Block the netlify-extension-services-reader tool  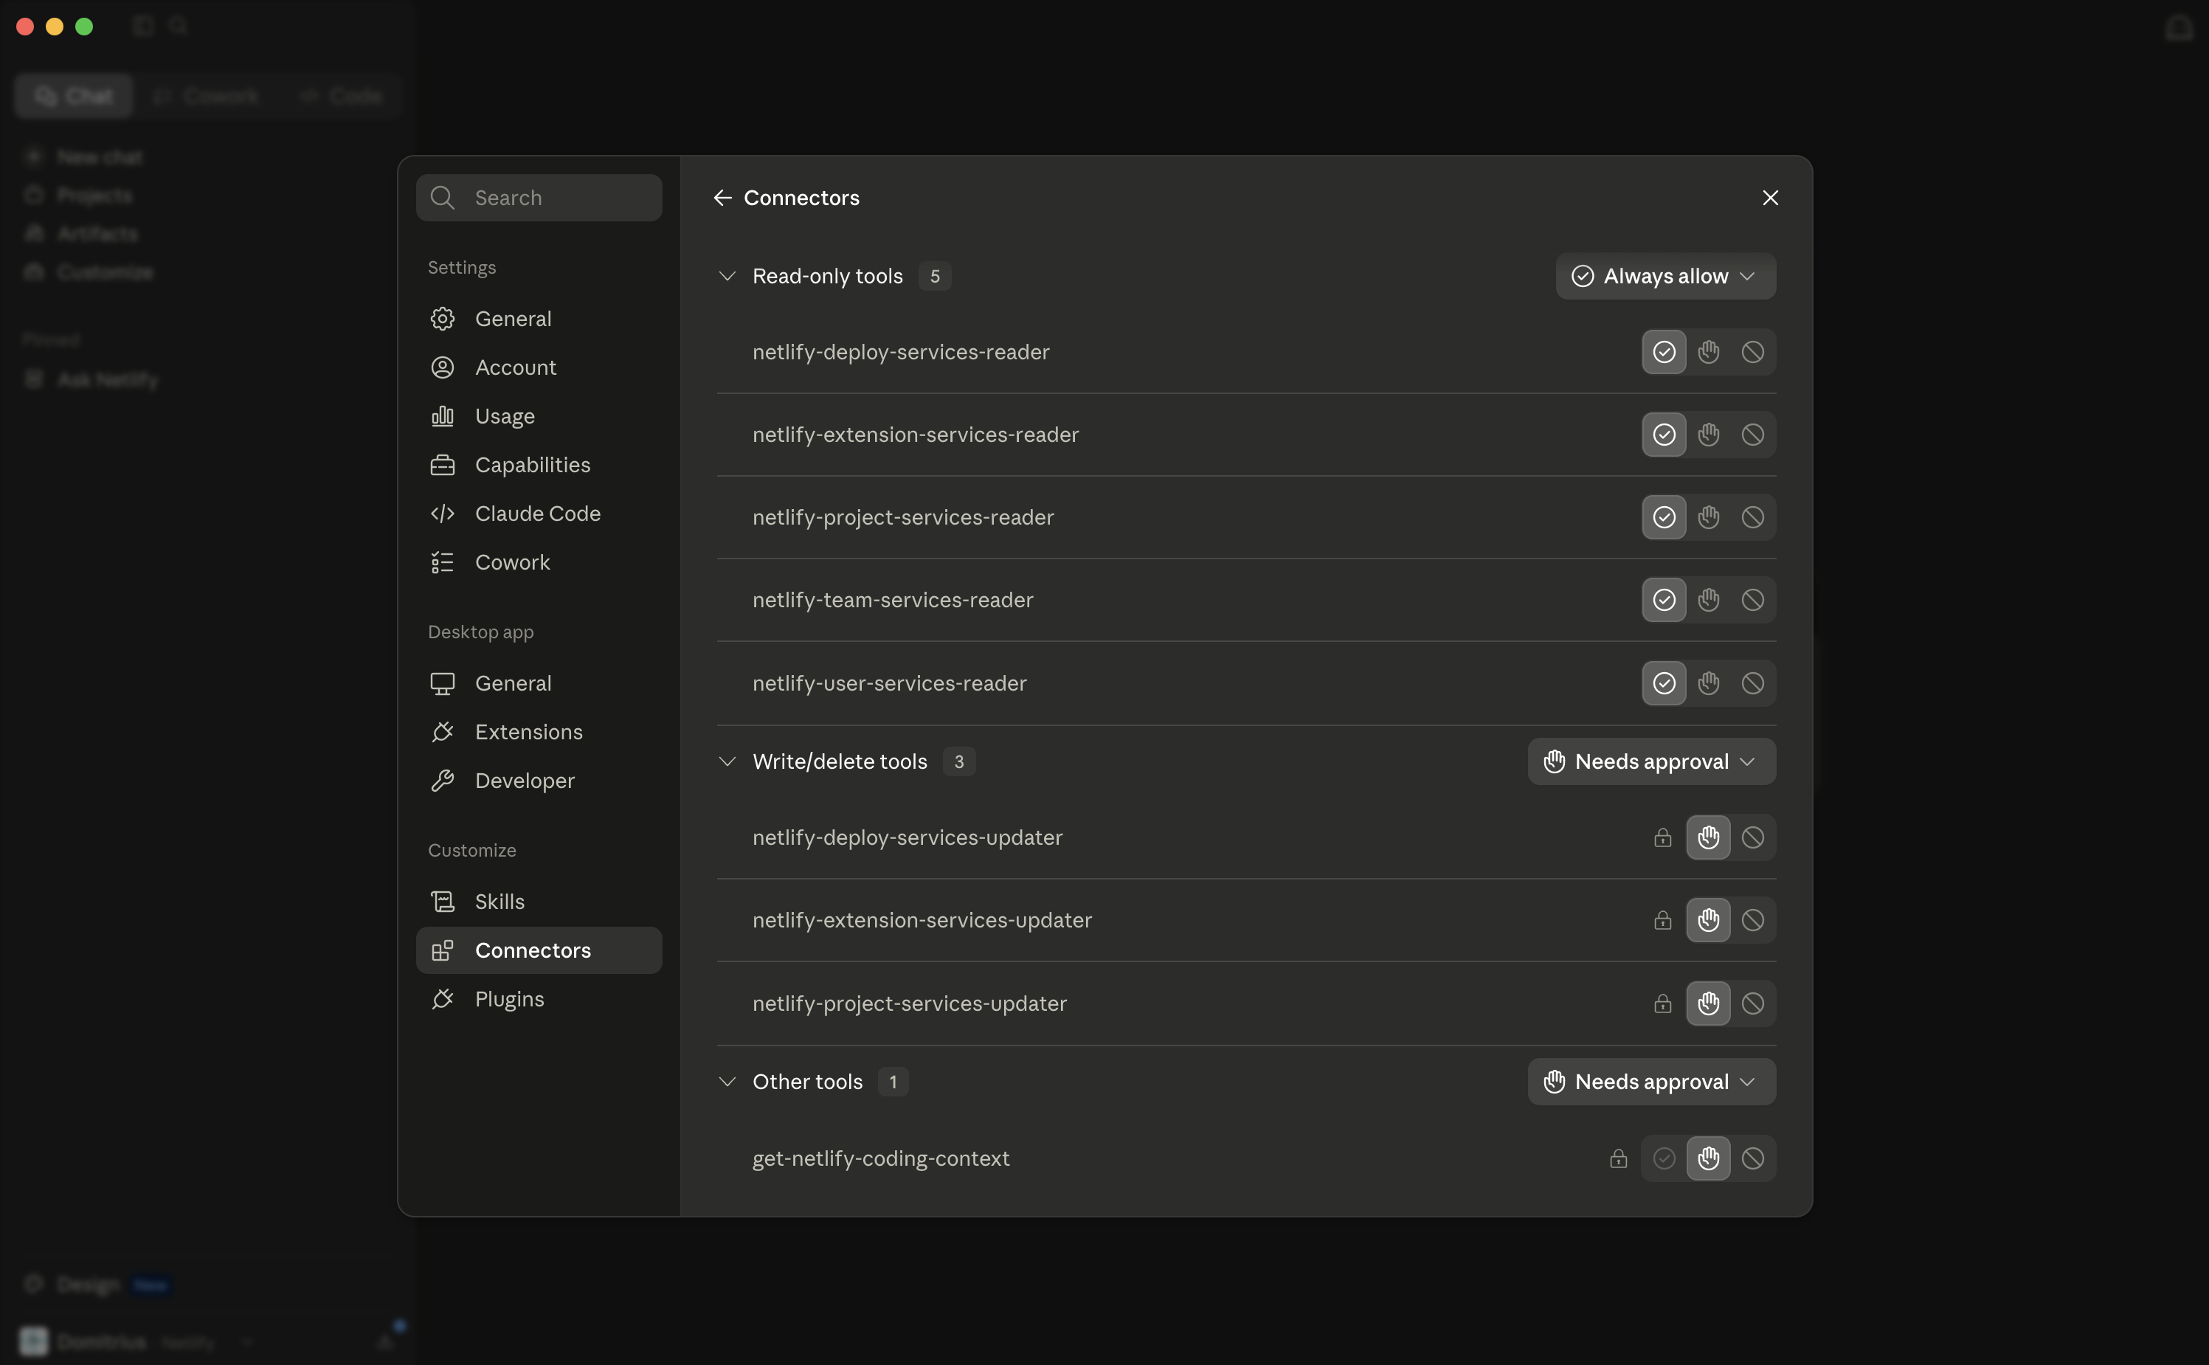click(x=1752, y=435)
